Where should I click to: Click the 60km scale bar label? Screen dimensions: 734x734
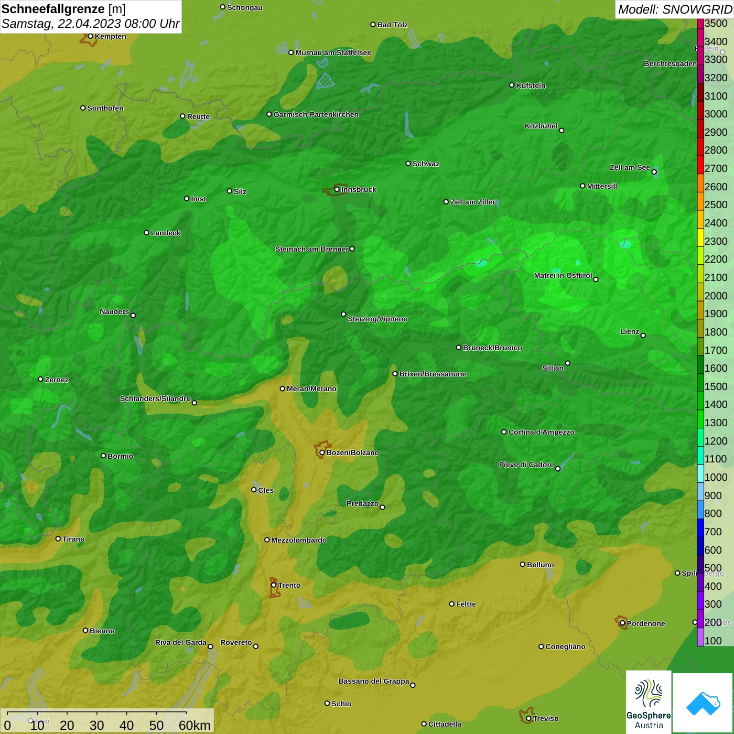point(195,725)
